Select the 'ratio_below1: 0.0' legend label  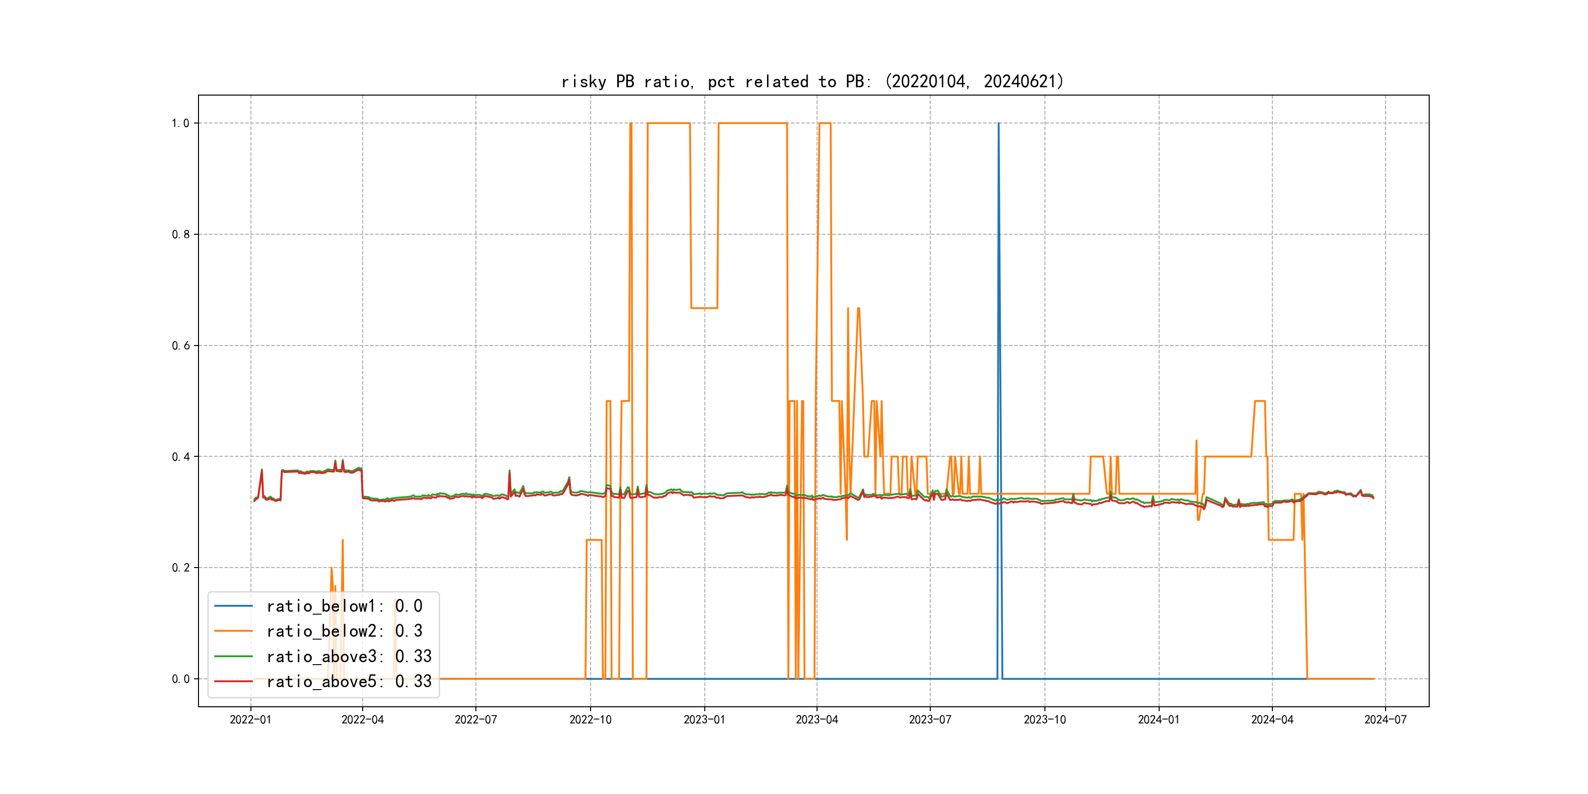coord(344,606)
